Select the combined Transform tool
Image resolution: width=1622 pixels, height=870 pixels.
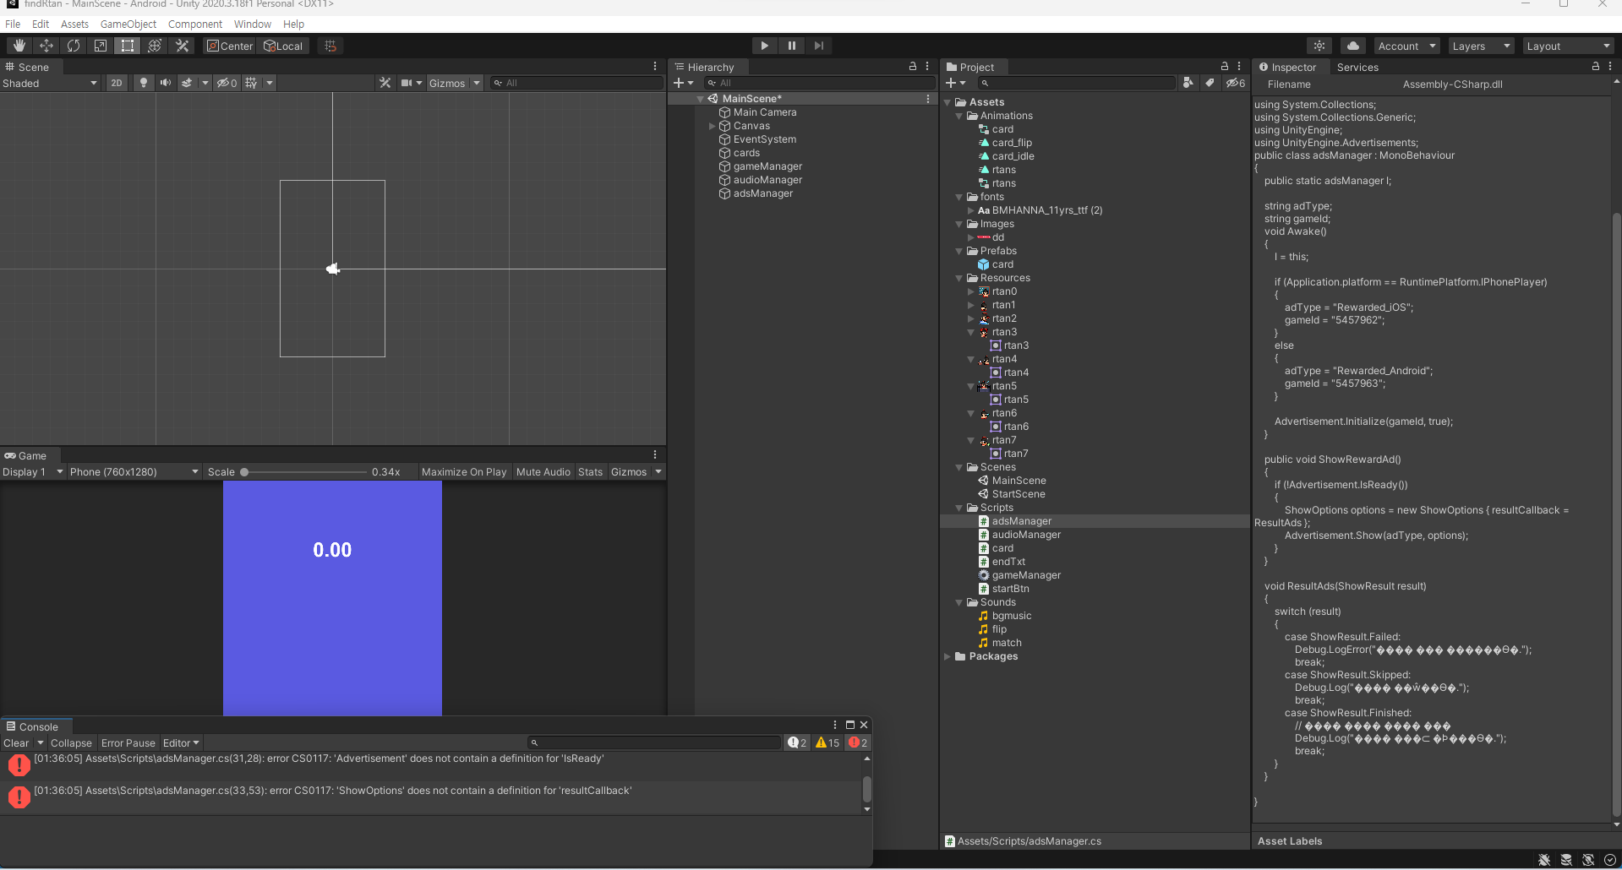(x=155, y=46)
